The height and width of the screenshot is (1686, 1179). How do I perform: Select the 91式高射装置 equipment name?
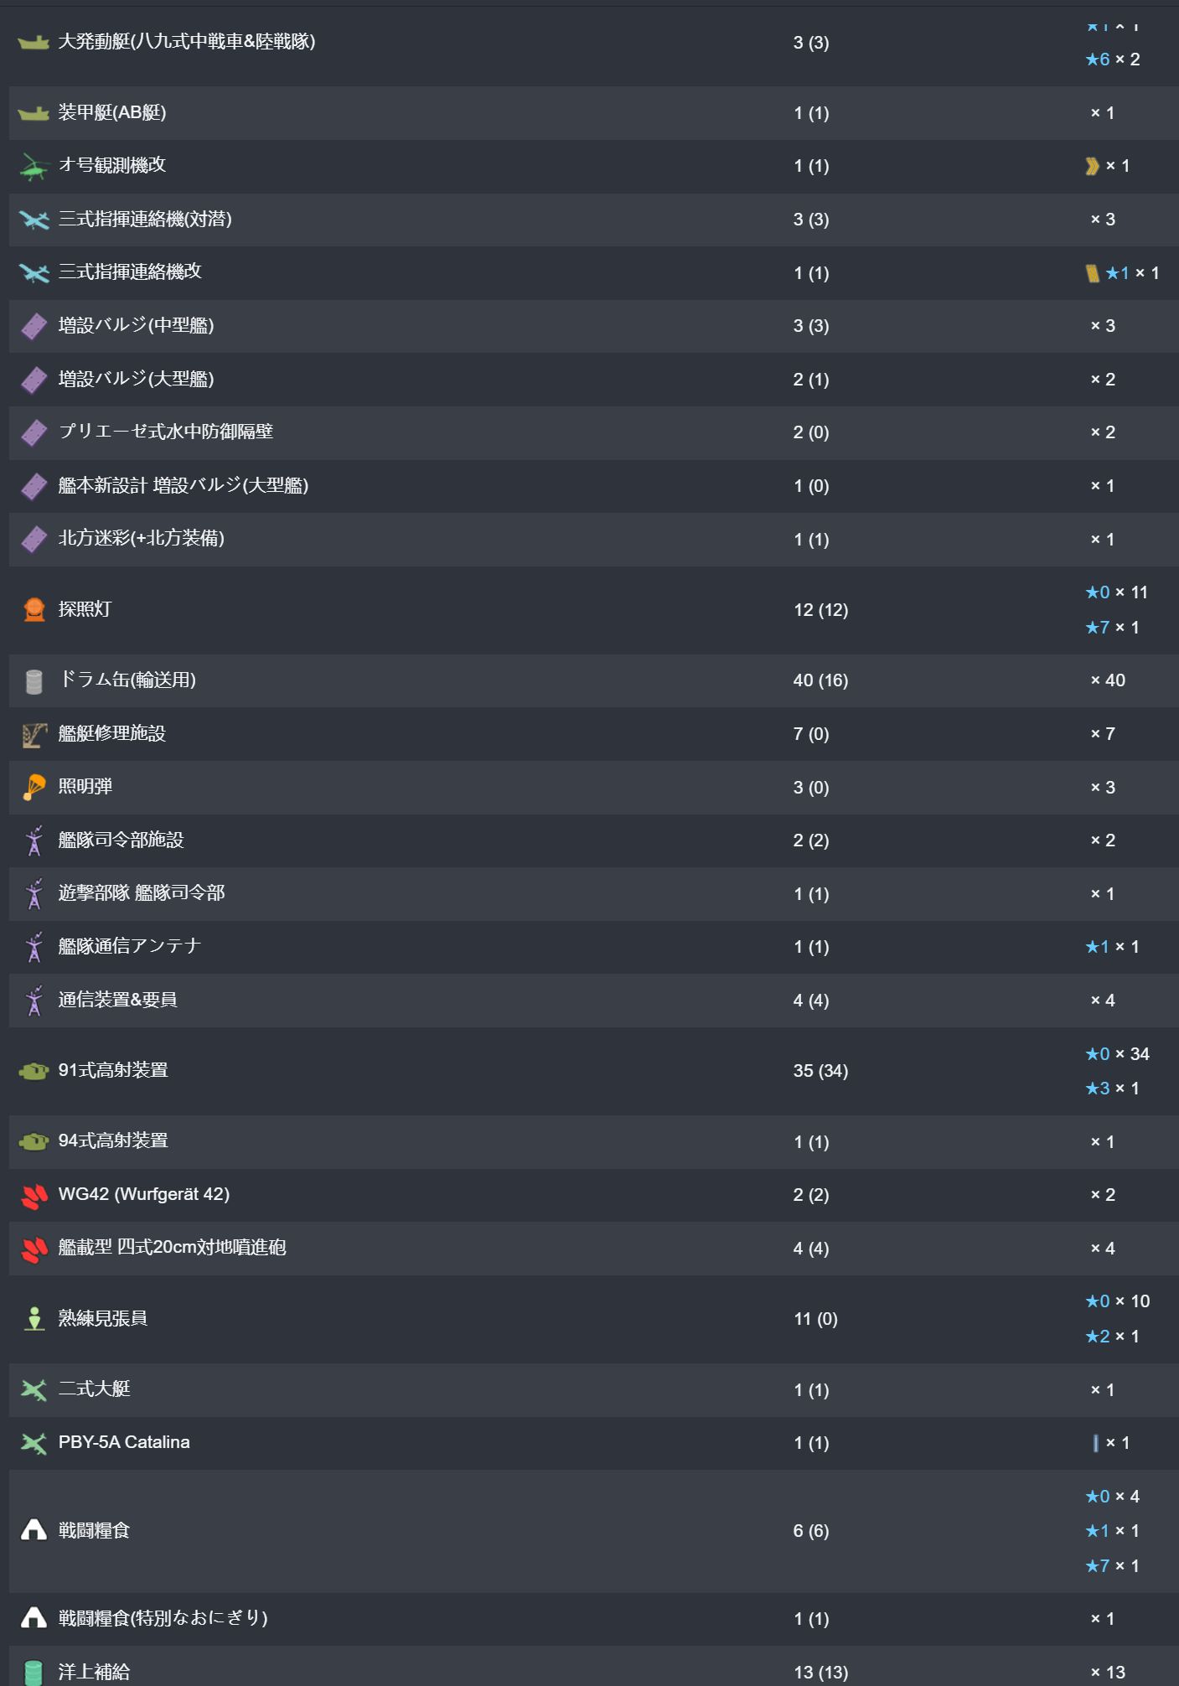[113, 1070]
